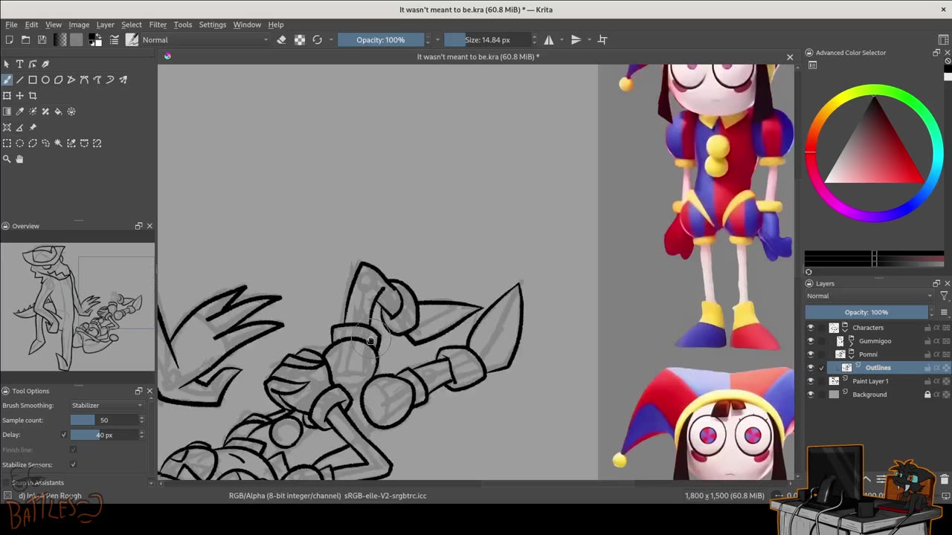Adjust toolbar brush Opacity slider
Image resolution: width=952 pixels, height=535 pixels.
point(381,40)
